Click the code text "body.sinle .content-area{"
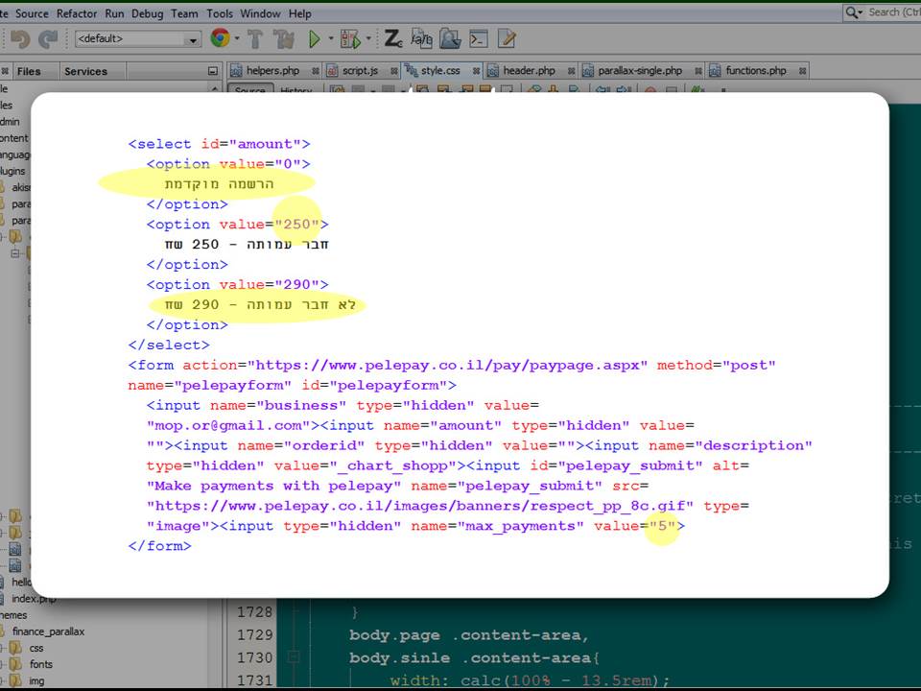Viewport: 921px width, 691px height. [473, 658]
